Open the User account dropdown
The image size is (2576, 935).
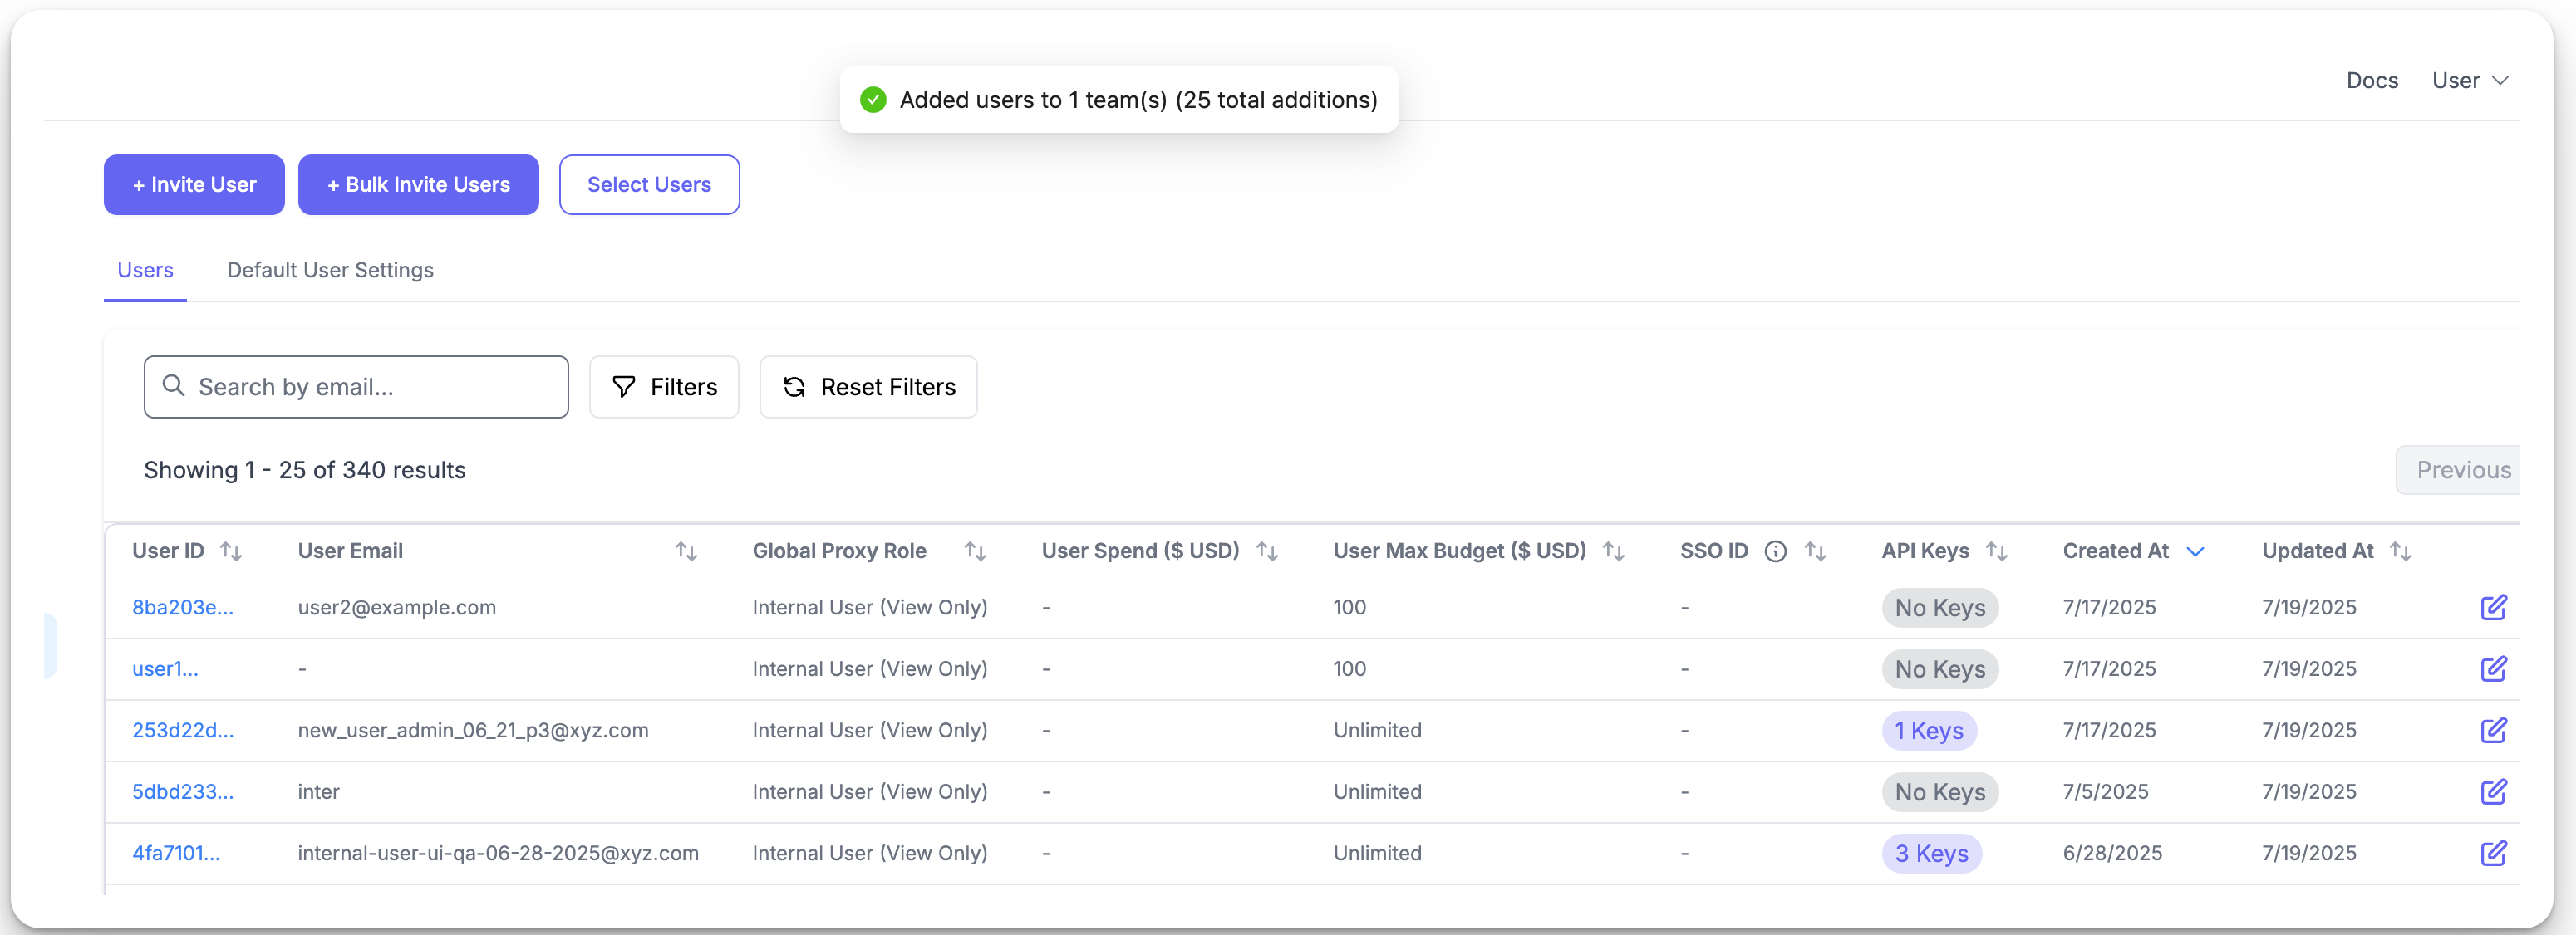tap(2470, 80)
